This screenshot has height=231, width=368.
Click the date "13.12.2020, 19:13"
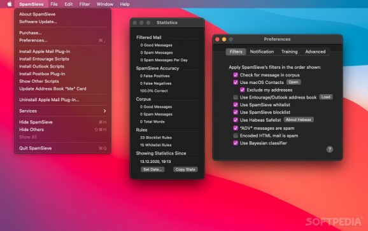click(155, 162)
